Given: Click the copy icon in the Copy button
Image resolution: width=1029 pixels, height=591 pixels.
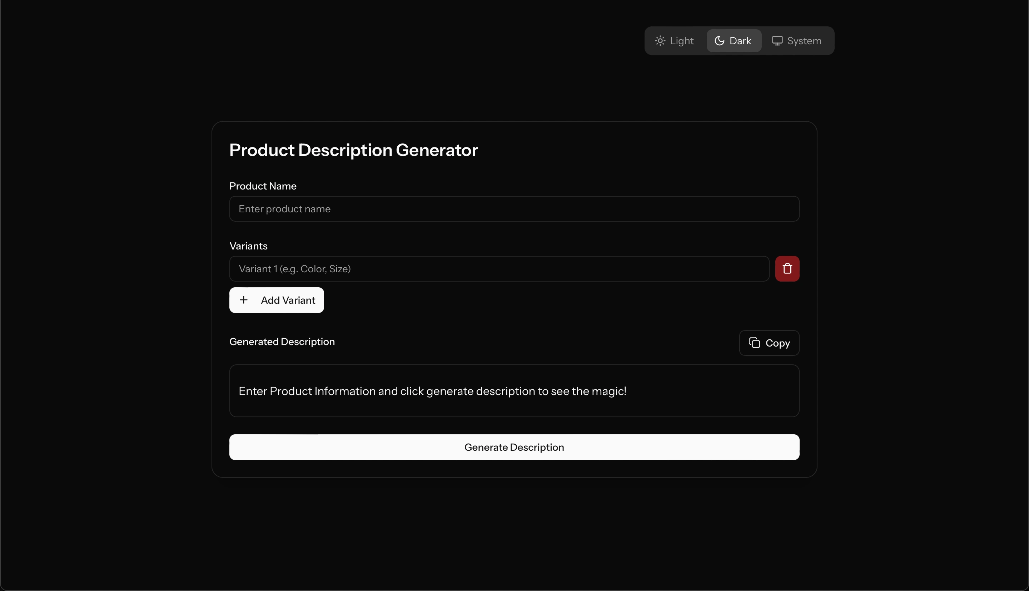Looking at the screenshot, I should click(x=754, y=343).
